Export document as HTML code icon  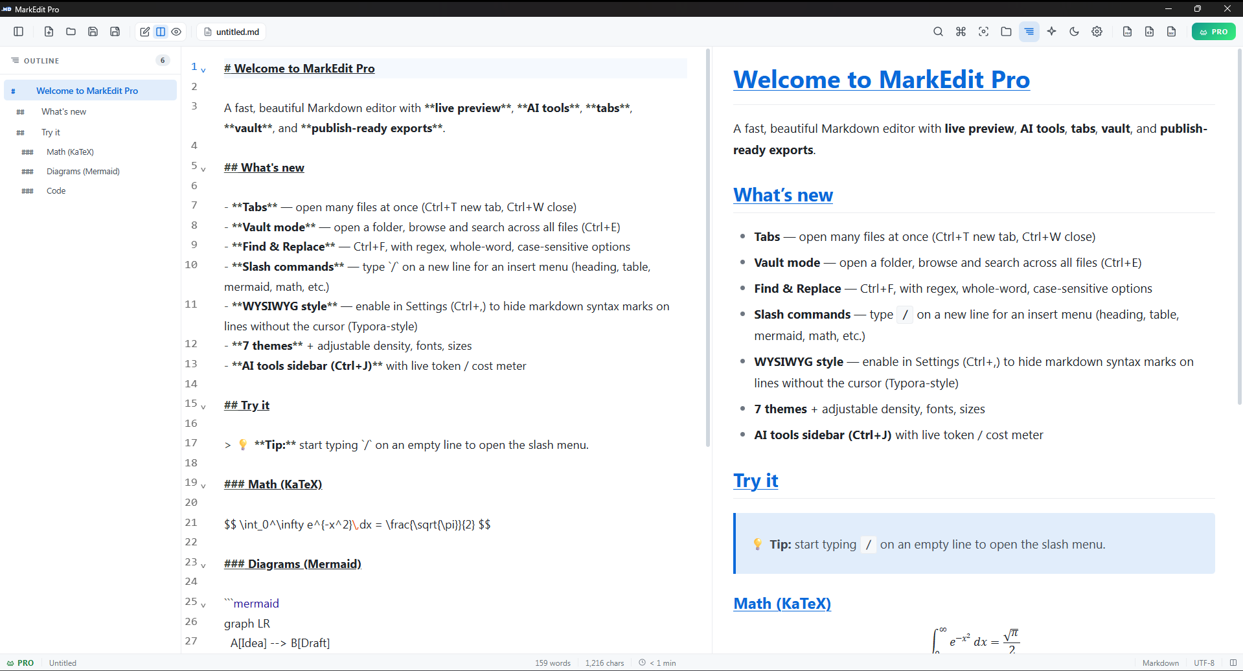click(1149, 32)
